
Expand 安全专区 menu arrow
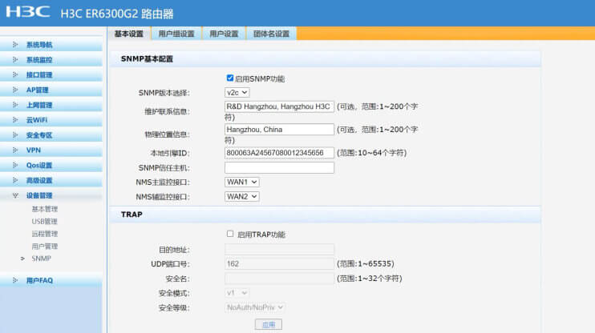(15, 134)
